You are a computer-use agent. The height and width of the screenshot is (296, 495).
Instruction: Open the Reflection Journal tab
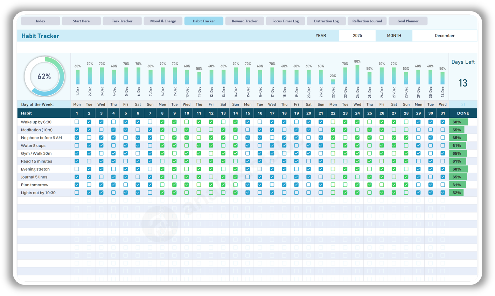pyautogui.click(x=367, y=21)
